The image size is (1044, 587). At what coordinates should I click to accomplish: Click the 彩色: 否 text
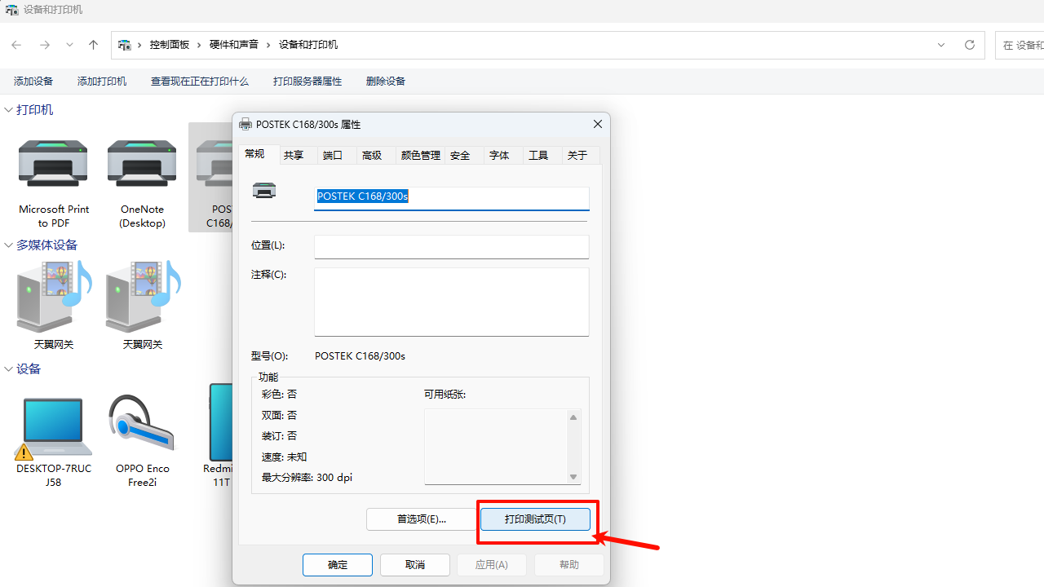279,395
